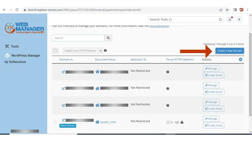Click third row document root home icon
252x142 pixels.
97,105
